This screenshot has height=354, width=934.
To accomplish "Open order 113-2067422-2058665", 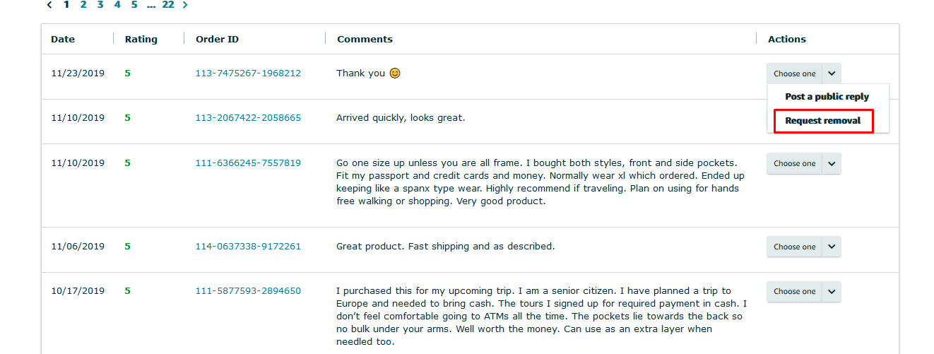I will (248, 118).
